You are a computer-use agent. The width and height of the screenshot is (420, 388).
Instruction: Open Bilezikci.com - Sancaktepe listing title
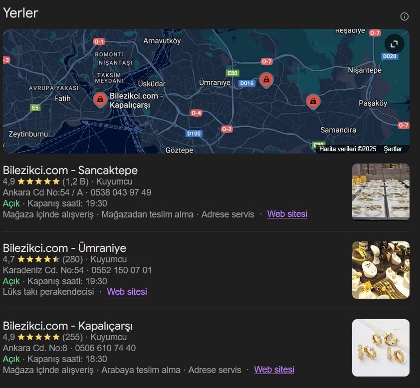pos(70,171)
